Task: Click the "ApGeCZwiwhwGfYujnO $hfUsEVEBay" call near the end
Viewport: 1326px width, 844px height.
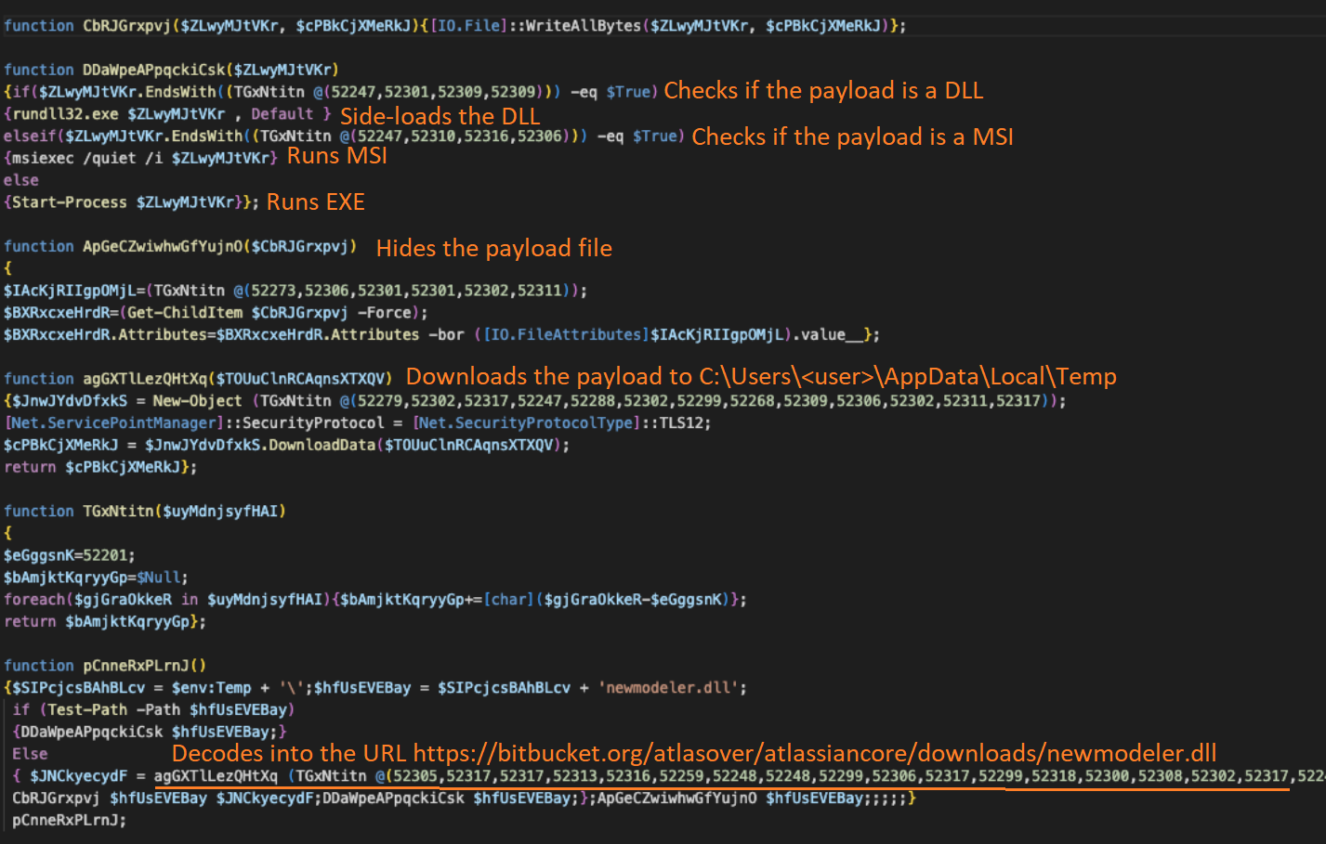Action: coord(730,799)
